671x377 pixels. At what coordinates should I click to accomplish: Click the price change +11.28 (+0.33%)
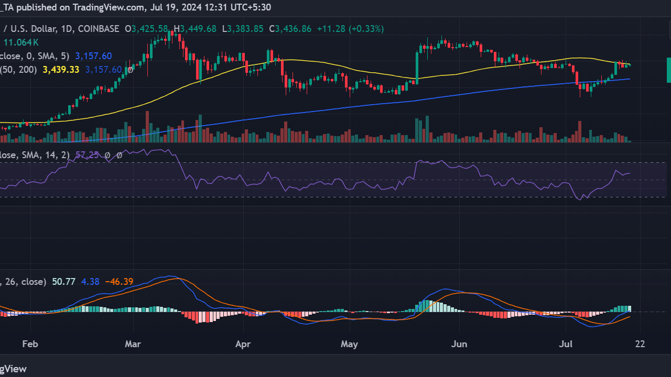point(350,29)
